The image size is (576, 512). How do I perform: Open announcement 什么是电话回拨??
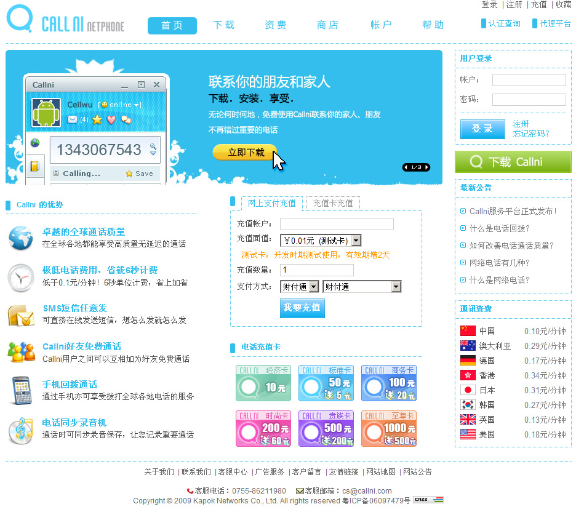tap(500, 228)
